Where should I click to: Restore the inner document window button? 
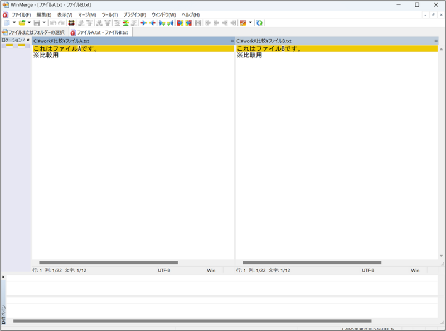coord(433,15)
